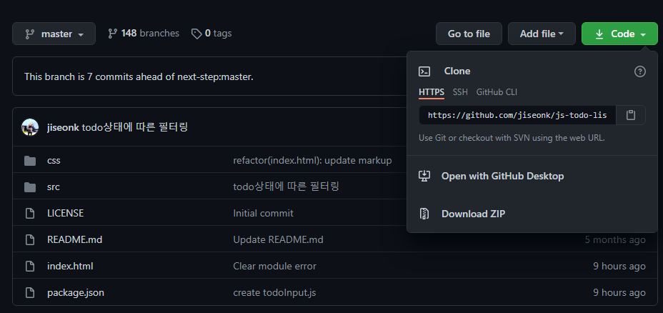Open the 'Clear module error' commit link
The height and width of the screenshot is (313, 663).
(274, 266)
